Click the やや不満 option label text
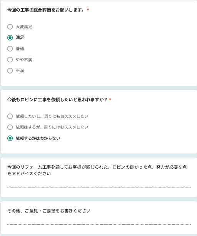Screen dimensions: 197x236 24,60
